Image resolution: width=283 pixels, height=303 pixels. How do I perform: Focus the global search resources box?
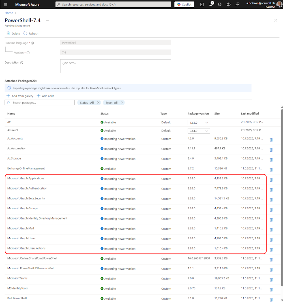[x=113, y=5]
